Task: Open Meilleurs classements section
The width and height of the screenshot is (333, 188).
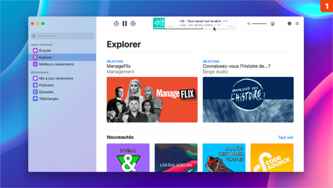Action: 62,64
